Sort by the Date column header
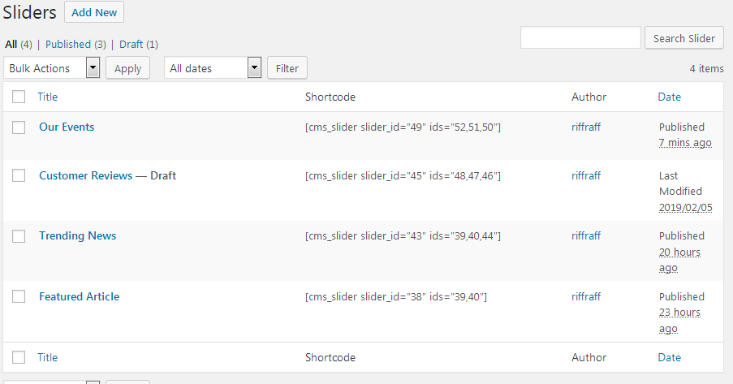The width and height of the screenshot is (733, 384). tap(669, 97)
